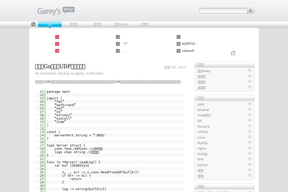Open the article title containing Go and UDP
Screen dimensions: 288x192
pyautogui.click(x=60, y=66)
